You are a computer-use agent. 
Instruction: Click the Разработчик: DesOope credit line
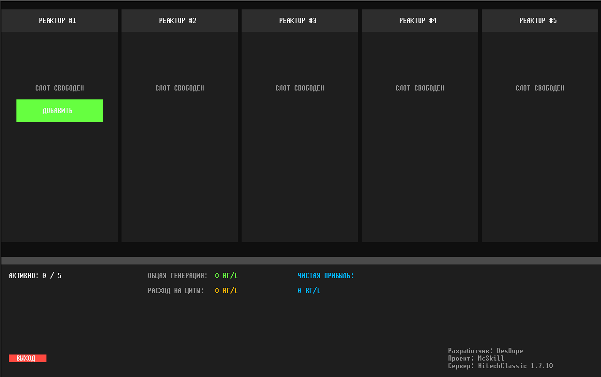pyautogui.click(x=486, y=351)
